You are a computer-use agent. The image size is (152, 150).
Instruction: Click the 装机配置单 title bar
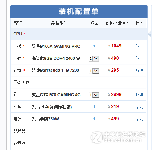point(79,12)
